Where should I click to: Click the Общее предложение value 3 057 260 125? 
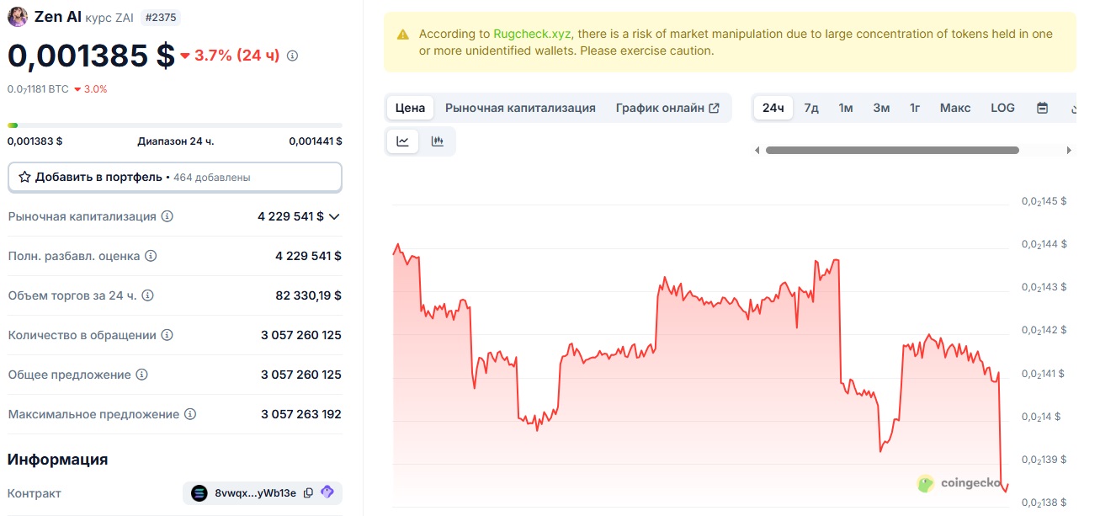point(301,375)
